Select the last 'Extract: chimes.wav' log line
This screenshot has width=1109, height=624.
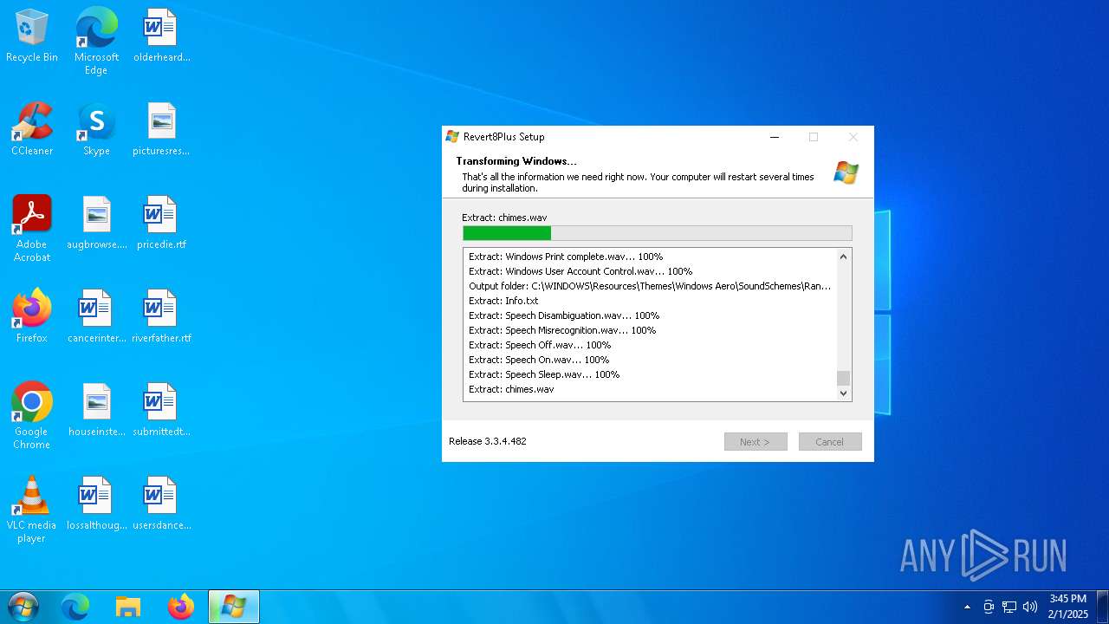(511, 389)
